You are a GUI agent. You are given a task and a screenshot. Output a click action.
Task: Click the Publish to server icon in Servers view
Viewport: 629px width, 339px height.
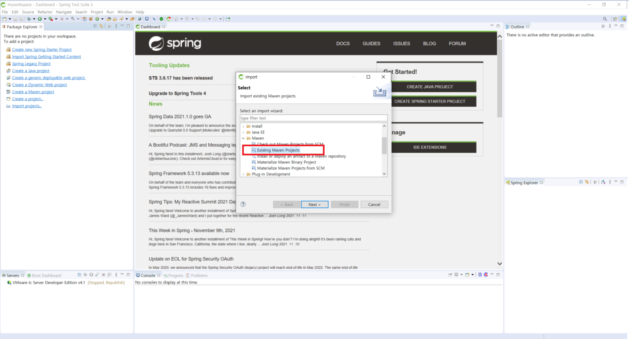click(109, 275)
